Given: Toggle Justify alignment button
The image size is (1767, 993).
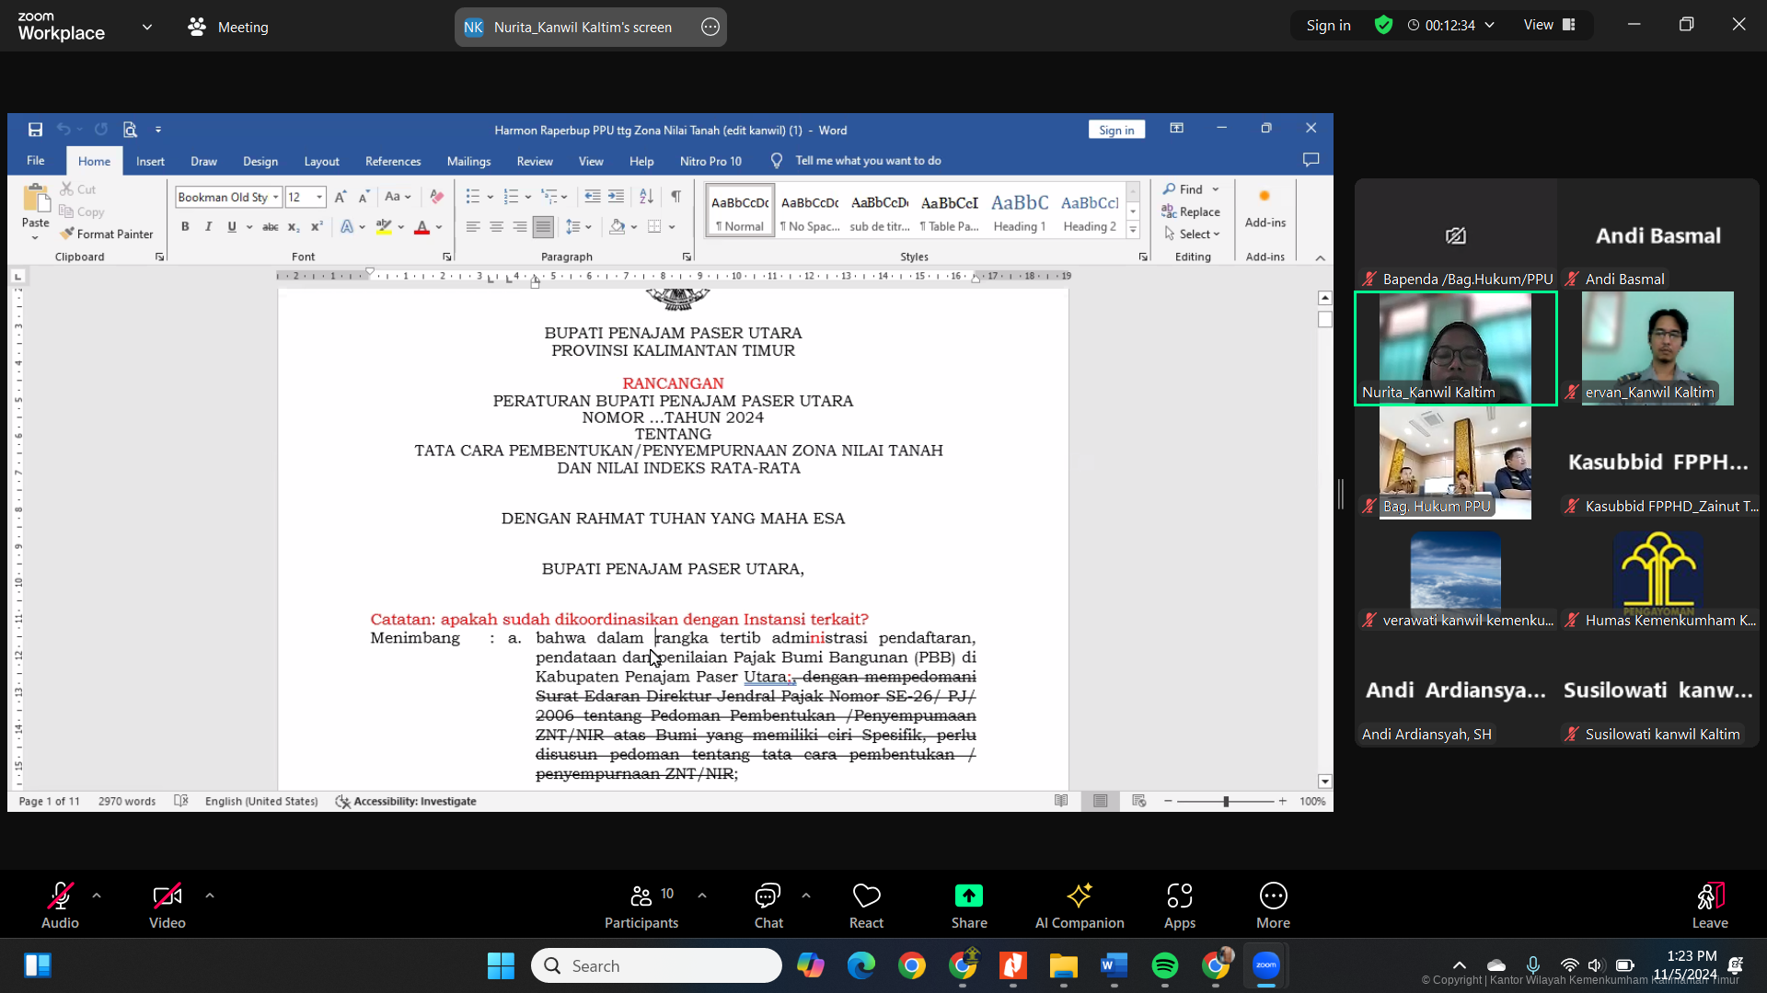Looking at the screenshot, I should pos(543,227).
